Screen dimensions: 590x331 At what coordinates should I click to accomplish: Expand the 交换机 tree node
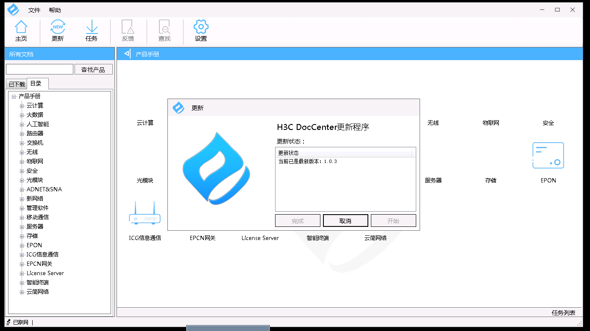22,143
